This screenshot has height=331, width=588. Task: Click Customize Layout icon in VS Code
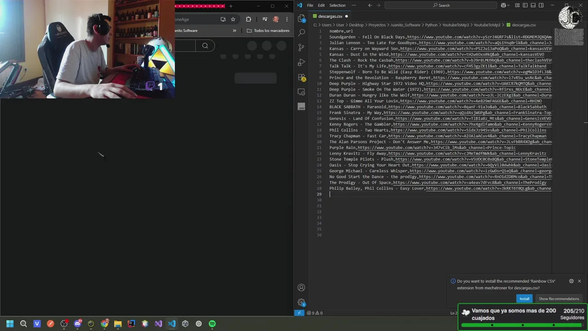pyautogui.click(x=518, y=6)
